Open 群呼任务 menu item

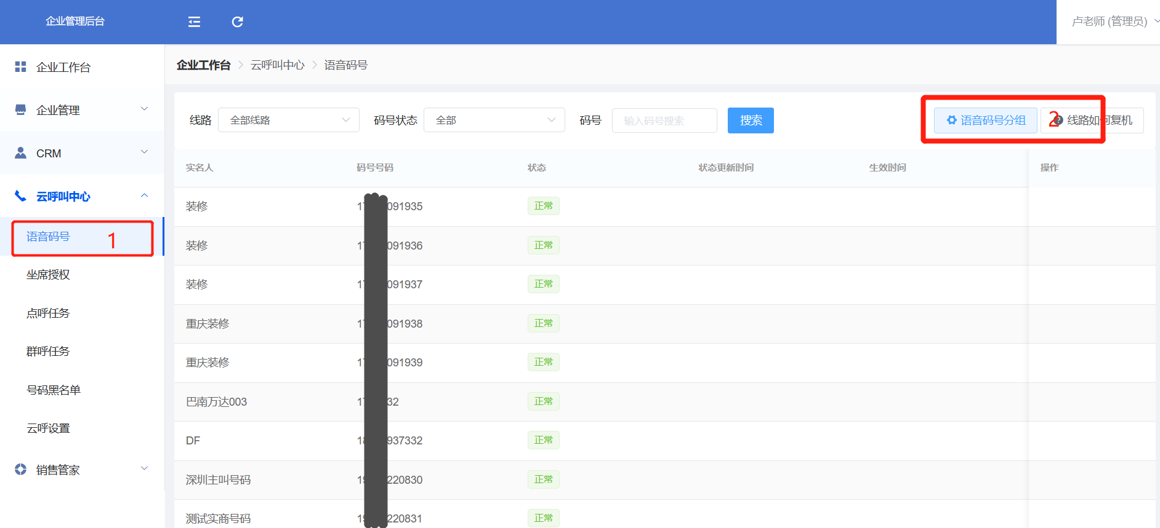[x=48, y=352]
